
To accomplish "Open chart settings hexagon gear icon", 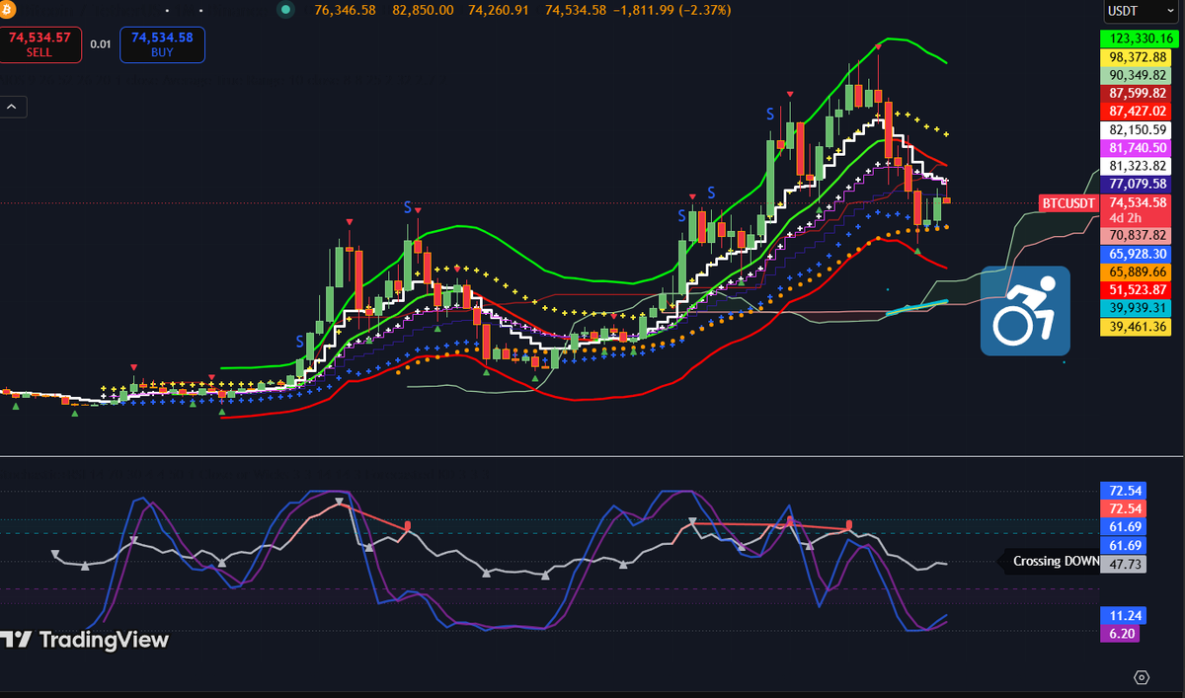I will point(1143,677).
